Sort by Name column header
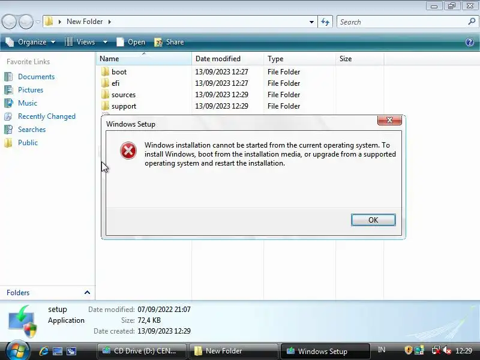 point(144,58)
